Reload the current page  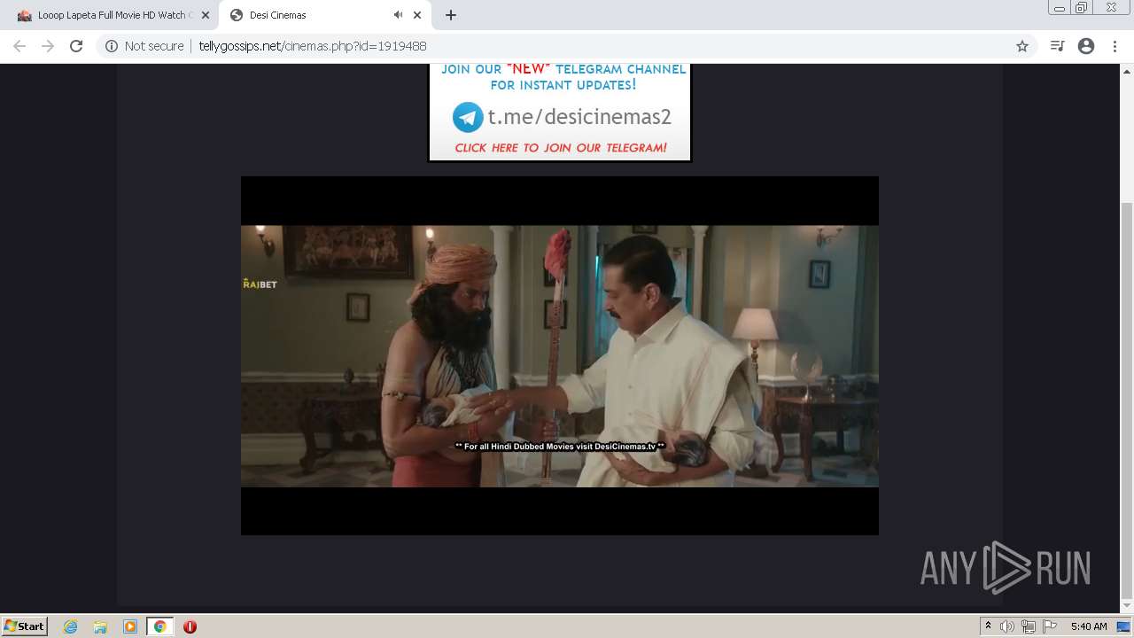tap(76, 46)
